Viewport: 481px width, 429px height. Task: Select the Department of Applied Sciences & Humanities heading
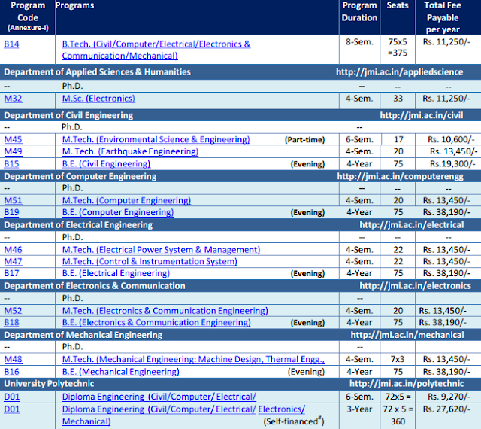[x=97, y=72]
